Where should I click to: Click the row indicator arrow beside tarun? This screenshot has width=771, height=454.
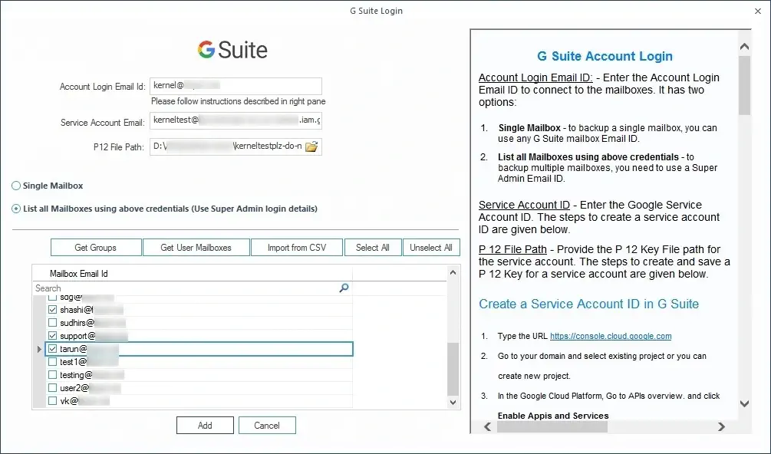click(x=39, y=350)
